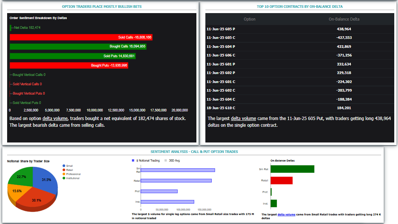Click Option Traders Place Mostly Bullish Bets title
The image size is (398, 224).
(x=102, y=7)
